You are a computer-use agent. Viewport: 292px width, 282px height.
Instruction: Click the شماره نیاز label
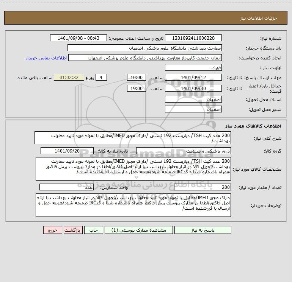(271, 39)
